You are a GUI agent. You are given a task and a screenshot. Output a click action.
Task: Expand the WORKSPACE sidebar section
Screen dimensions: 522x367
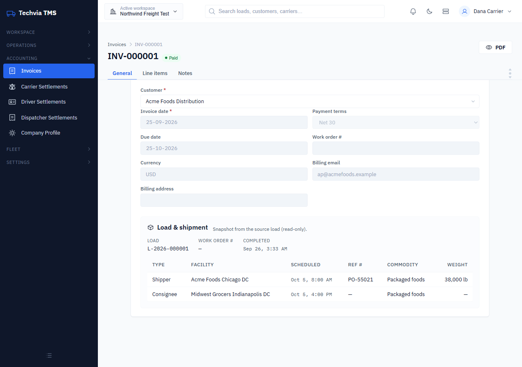point(49,32)
